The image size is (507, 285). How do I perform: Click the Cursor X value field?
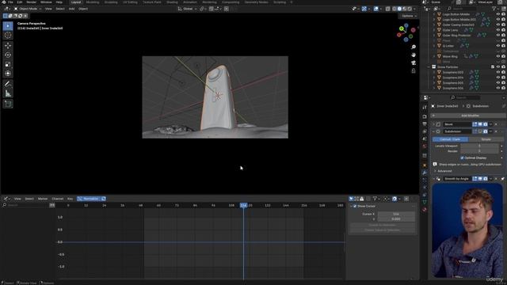[396, 214]
